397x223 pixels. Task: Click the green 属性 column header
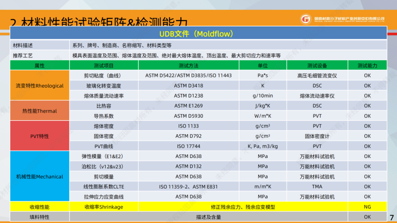click(x=39, y=65)
